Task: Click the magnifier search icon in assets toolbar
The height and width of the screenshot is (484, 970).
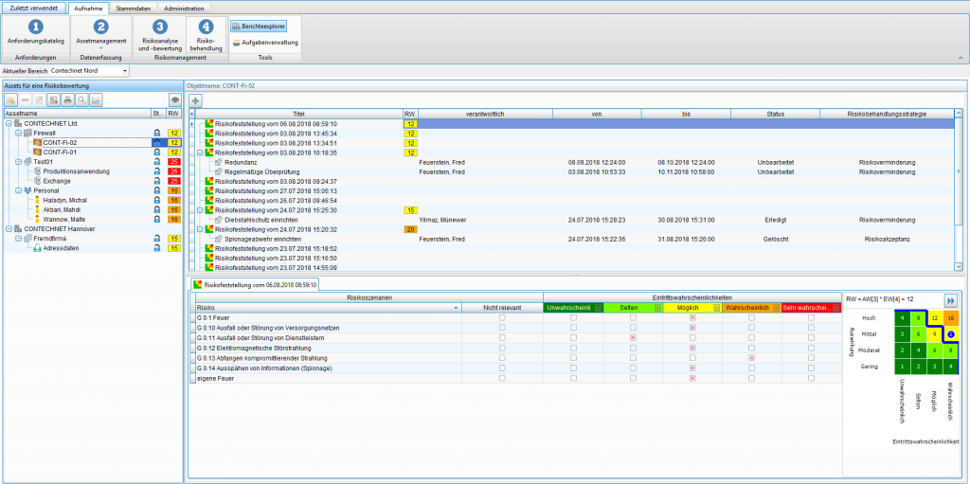Action: pos(81,99)
